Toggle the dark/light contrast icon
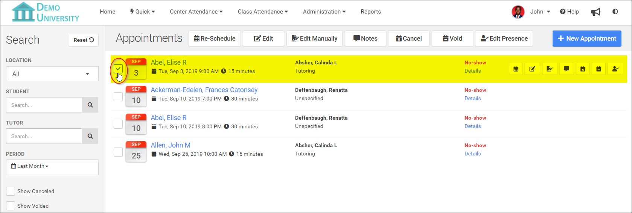This screenshot has width=632, height=213. 615,12
